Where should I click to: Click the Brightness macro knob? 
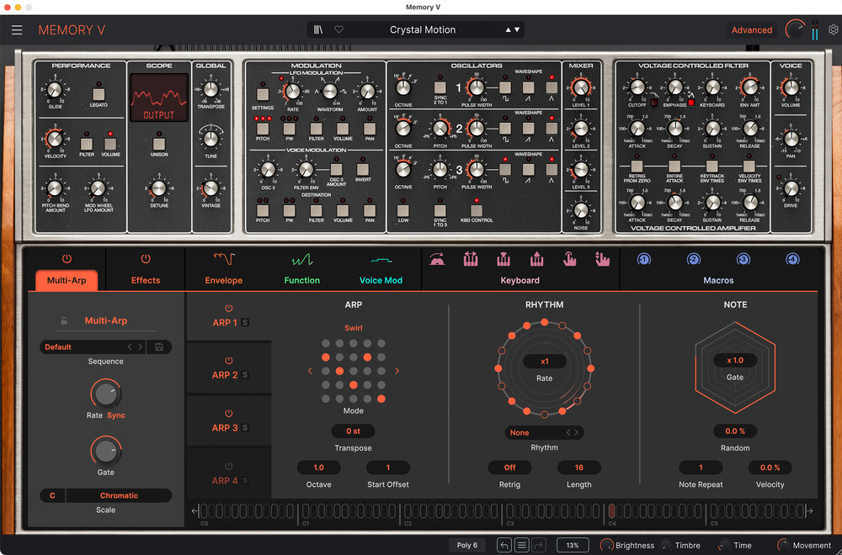point(606,546)
